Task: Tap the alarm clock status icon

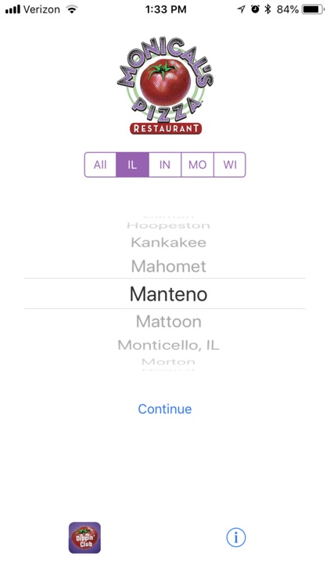Action: tap(255, 9)
